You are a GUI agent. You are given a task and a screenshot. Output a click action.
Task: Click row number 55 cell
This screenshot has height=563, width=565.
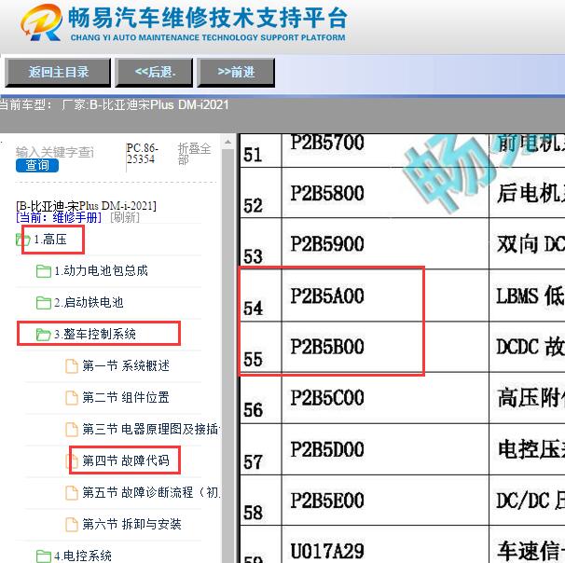coord(260,347)
